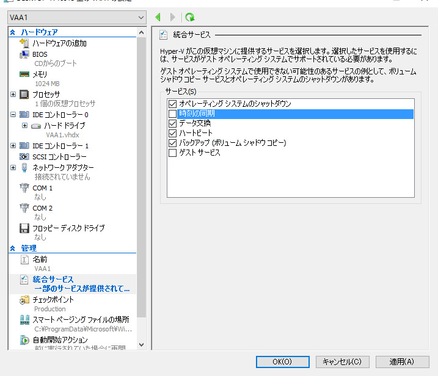Click the OK(O) button

(282, 362)
